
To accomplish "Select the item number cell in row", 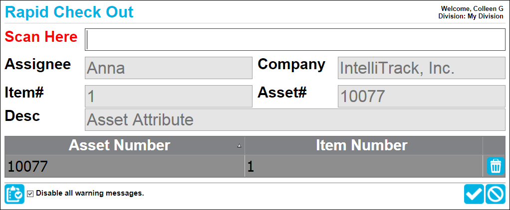I will click(x=364, y=166).
